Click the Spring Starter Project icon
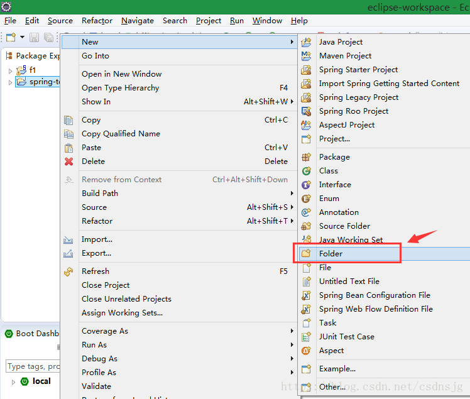This screenshot has height=399, width=470. click(x=306, y=70)
